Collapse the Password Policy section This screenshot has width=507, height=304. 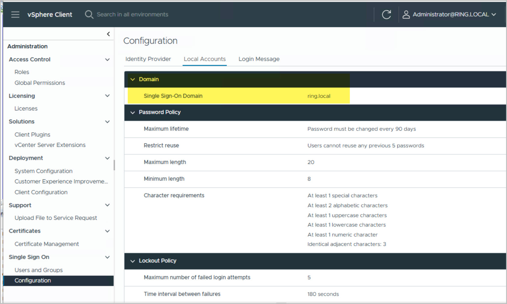click(x=133, y=112)
